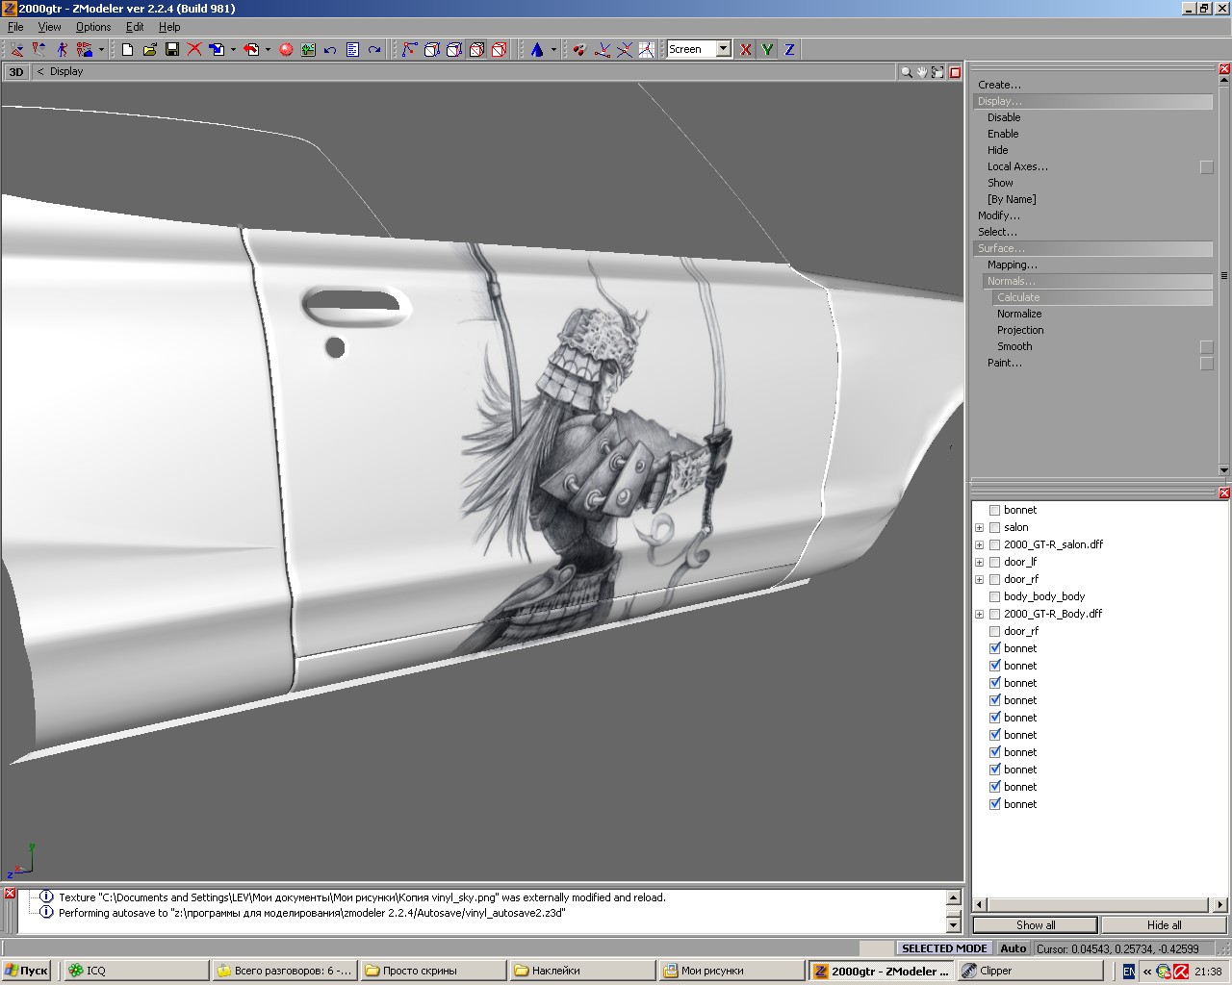The height and width of the screenshot is (985, 1232).
Task: Check the 2000_GT-R_salon.dff checkbox
Action: click(995, 544)
